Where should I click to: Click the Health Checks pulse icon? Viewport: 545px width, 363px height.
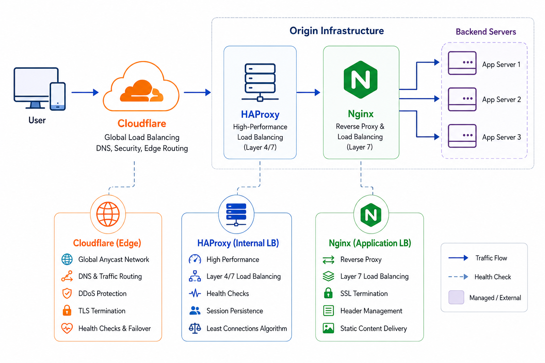tap(195, 294)
